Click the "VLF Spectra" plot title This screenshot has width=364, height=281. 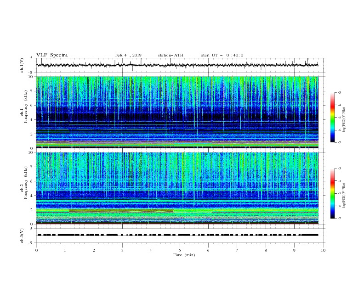(52, 55)
